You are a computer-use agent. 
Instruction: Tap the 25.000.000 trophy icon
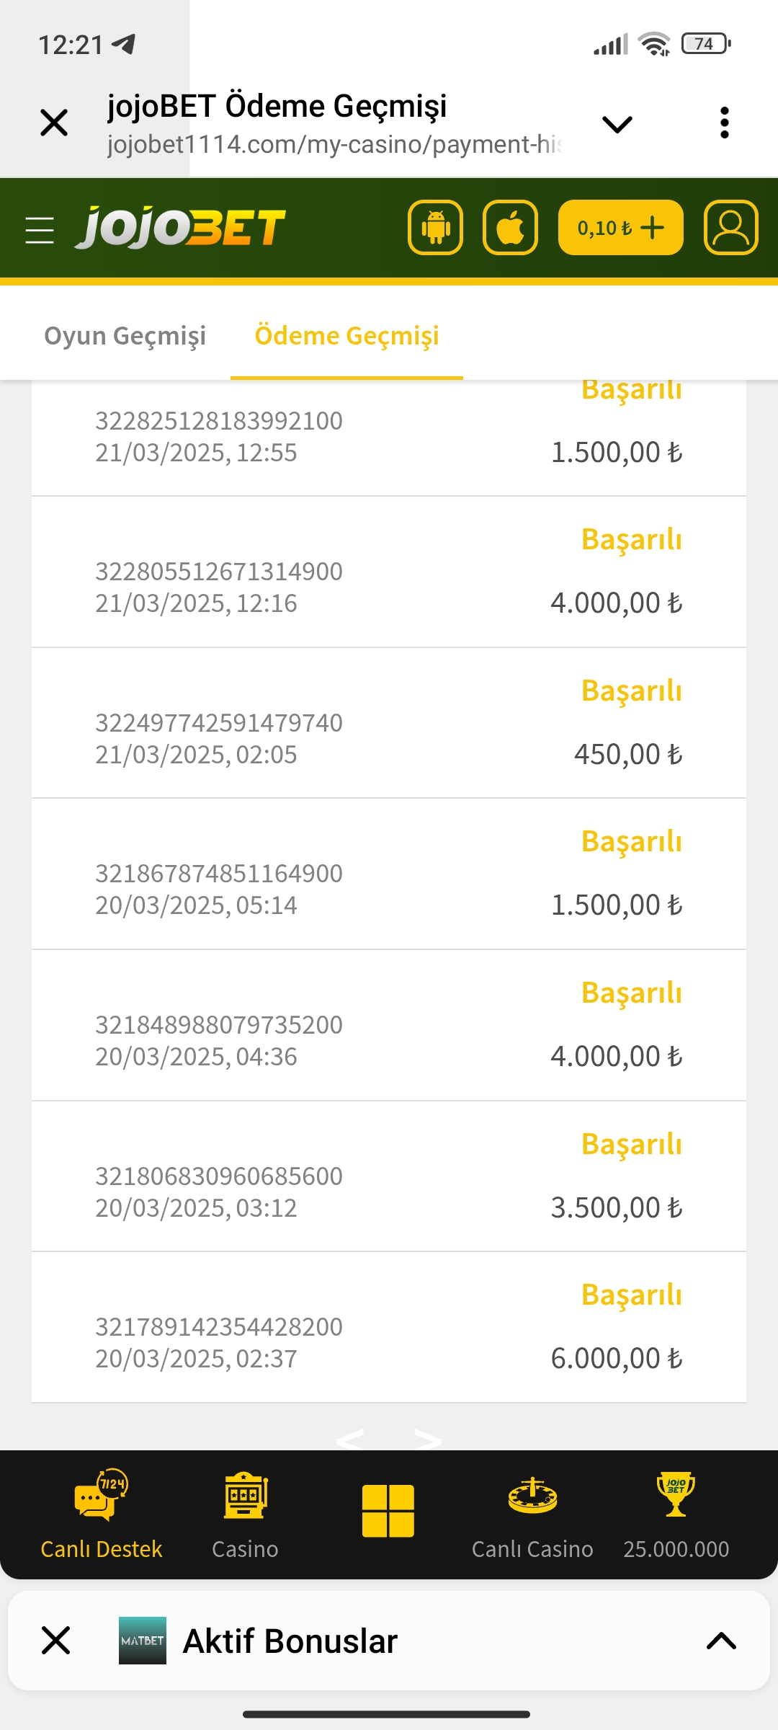point(676,1514)
